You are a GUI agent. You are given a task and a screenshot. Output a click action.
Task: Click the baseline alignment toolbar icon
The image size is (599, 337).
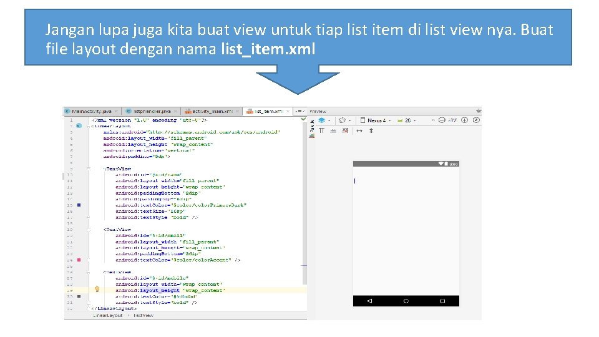pos(322,130)
